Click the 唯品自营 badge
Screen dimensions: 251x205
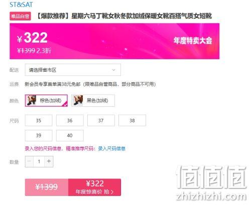(x=20, y=16)
